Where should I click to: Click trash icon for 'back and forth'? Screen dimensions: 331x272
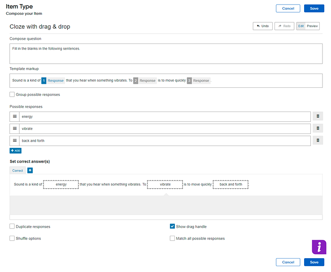318,140
